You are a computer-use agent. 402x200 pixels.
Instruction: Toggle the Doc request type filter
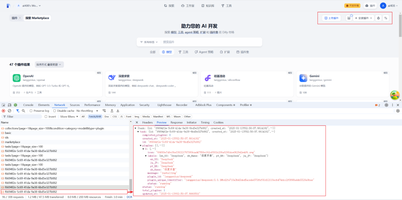tap(107, 117)
